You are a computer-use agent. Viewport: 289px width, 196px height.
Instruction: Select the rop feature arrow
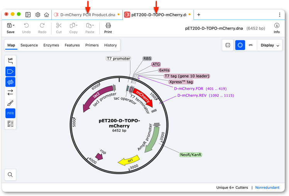[99, 156]
